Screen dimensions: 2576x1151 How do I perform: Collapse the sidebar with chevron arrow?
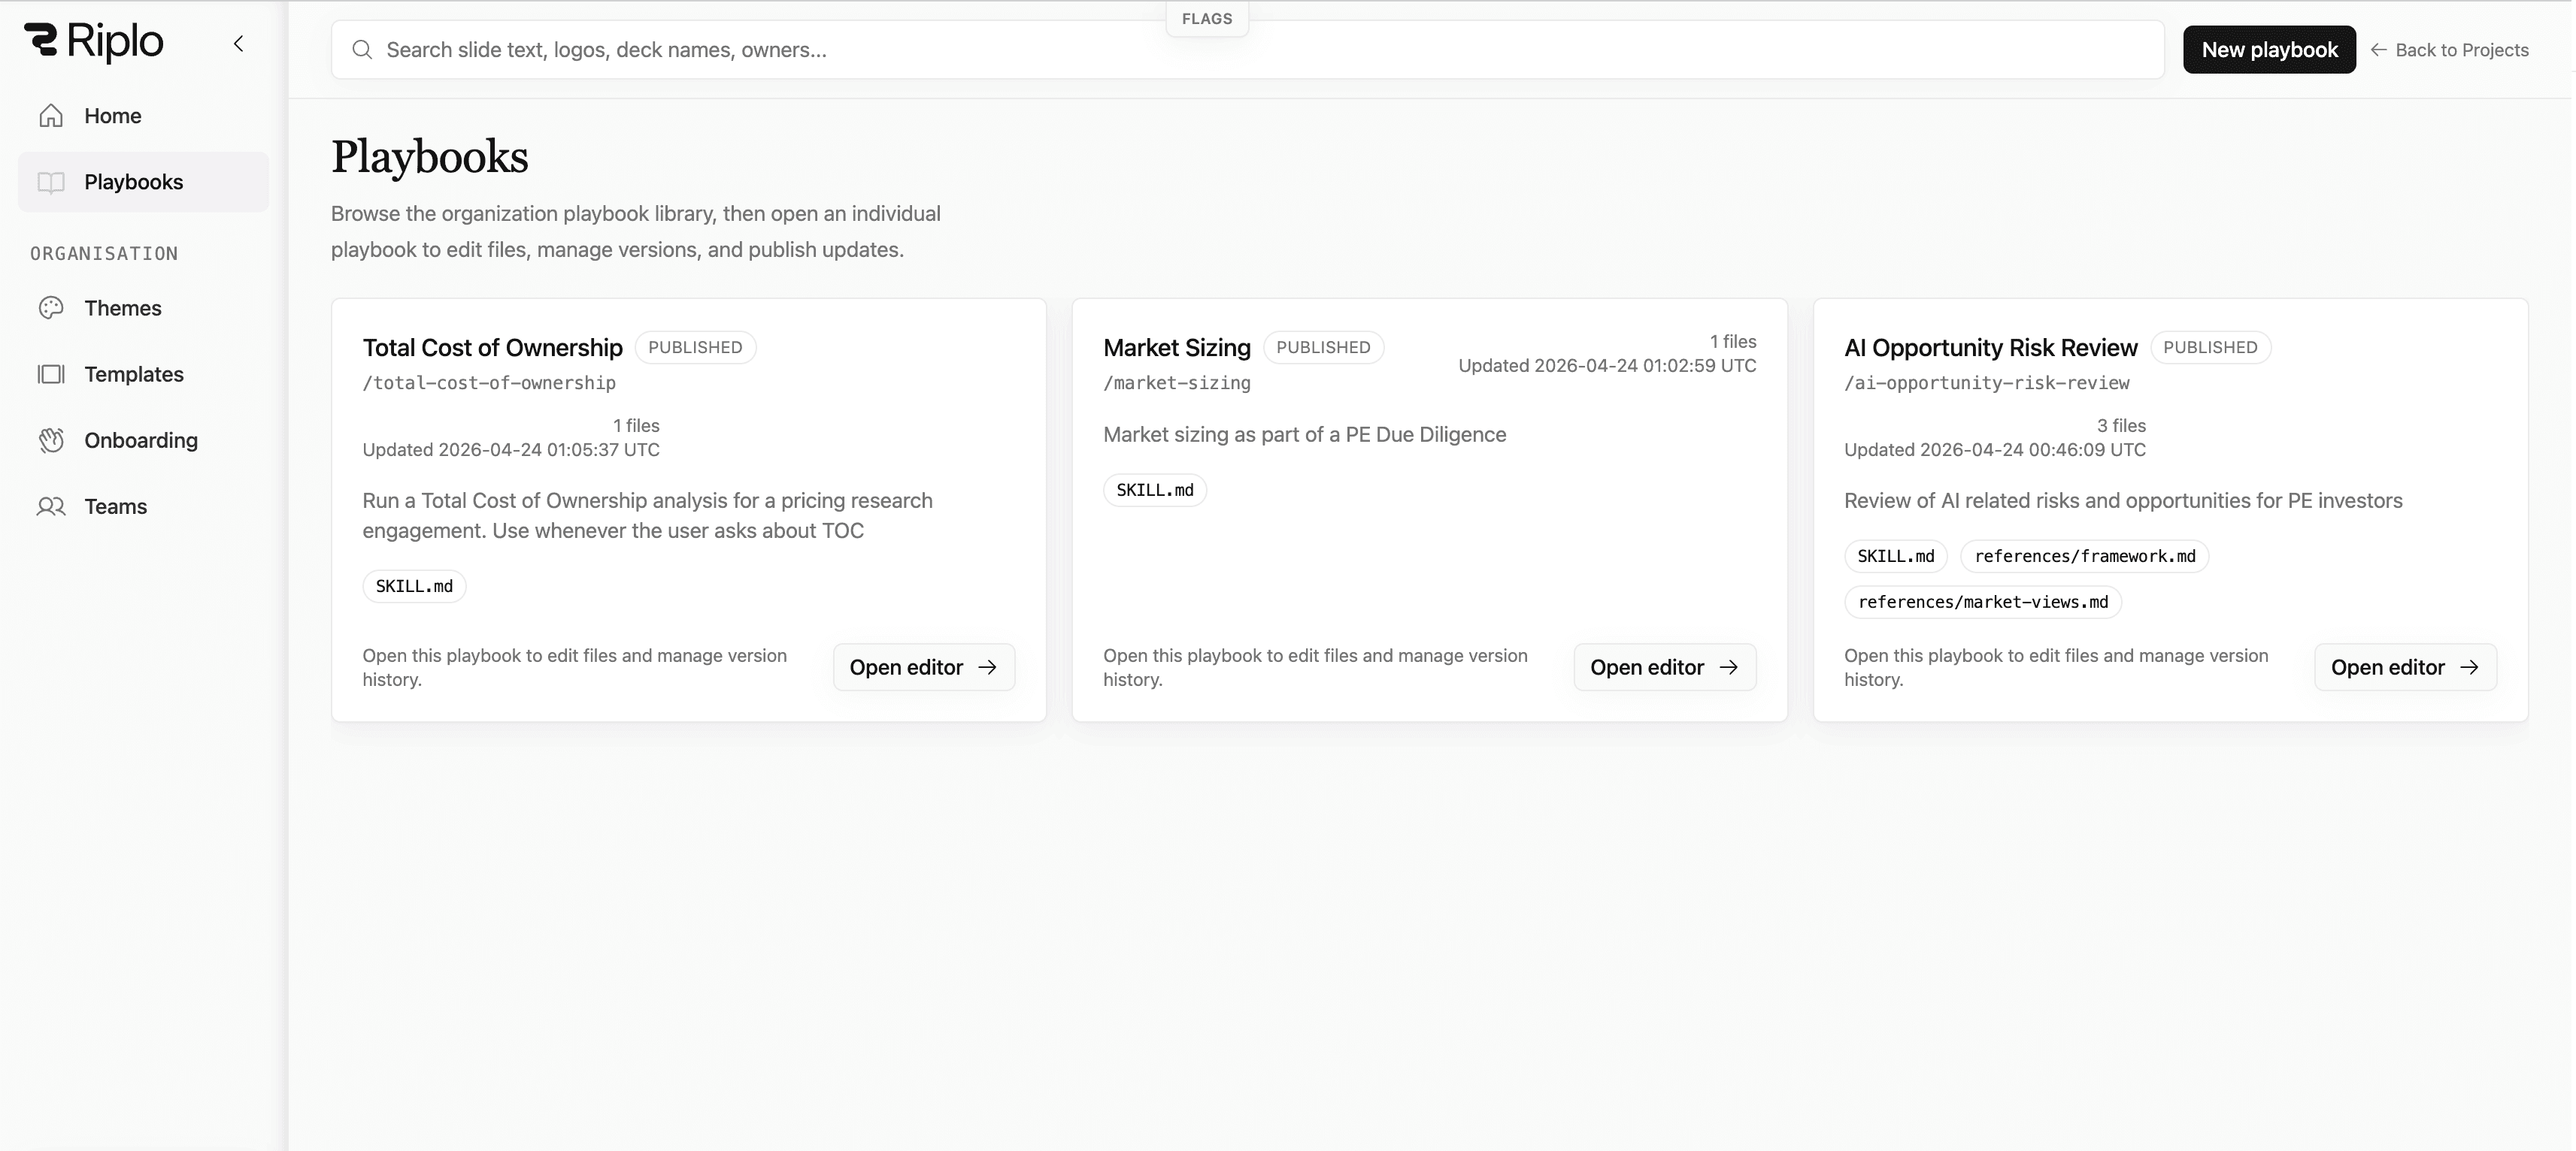(x=238, y=43)
